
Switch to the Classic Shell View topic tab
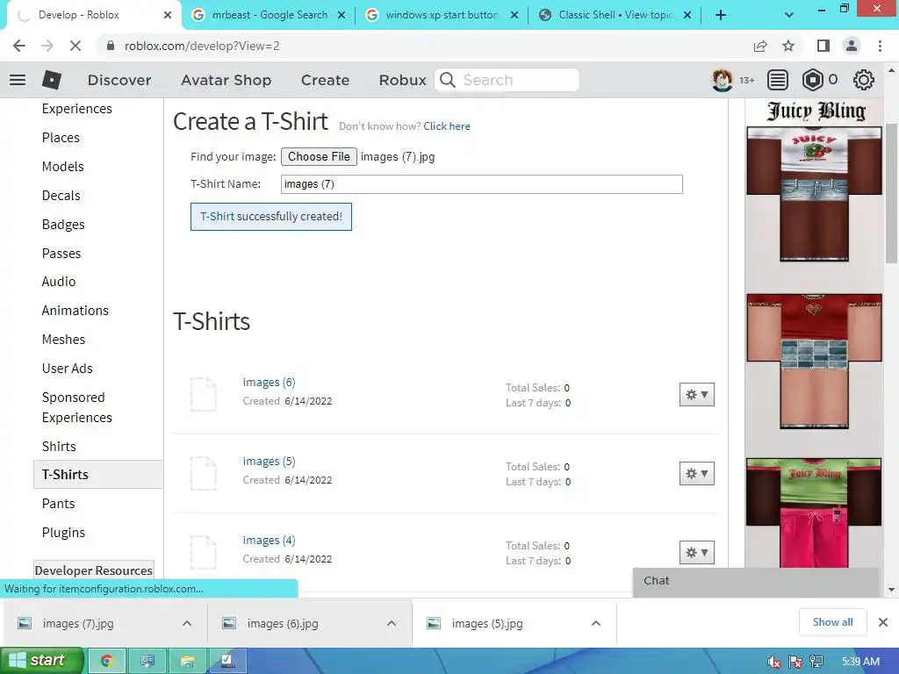pyautogui.click(x=615, y=15)
